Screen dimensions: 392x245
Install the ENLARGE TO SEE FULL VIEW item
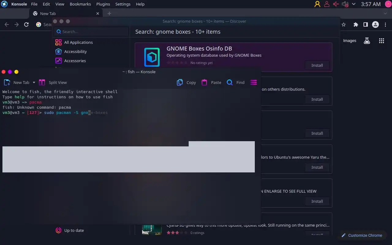(317, 201)
